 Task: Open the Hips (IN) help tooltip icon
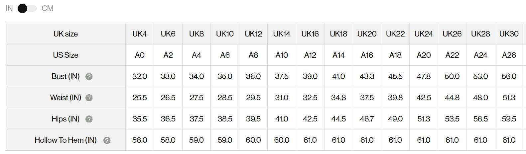click(x=89, y=119)
